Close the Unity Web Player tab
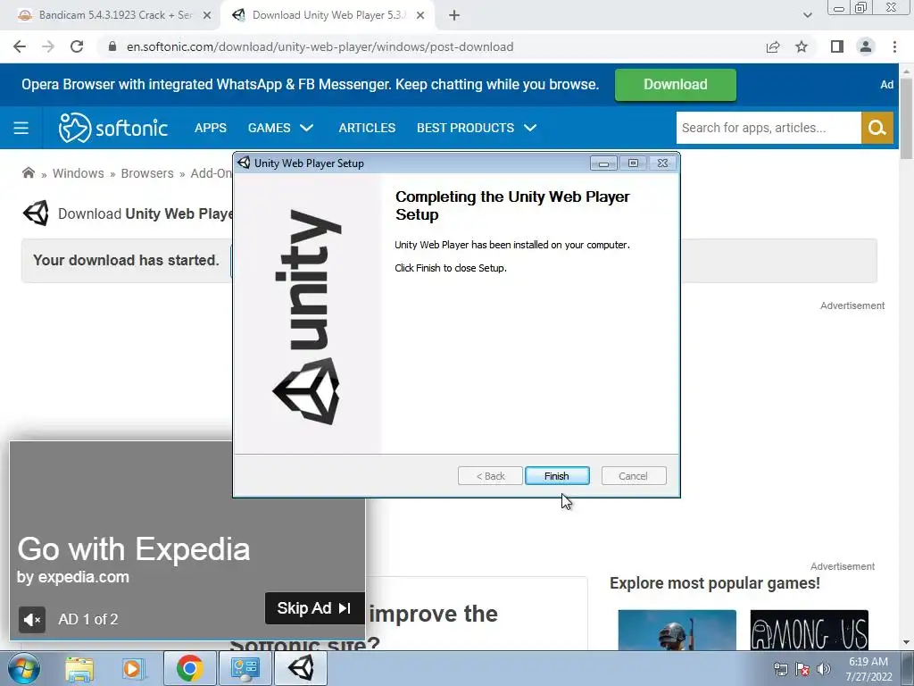This screenshot has width=914, height=686. (x=420, y=16)
